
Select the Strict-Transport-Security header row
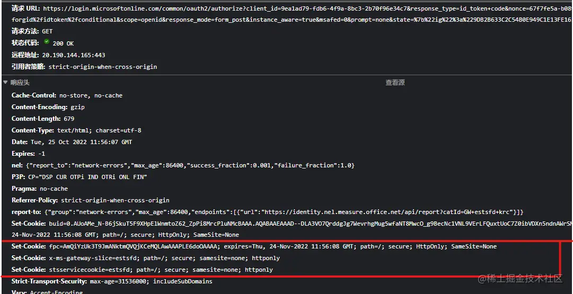tap(112, 282)
